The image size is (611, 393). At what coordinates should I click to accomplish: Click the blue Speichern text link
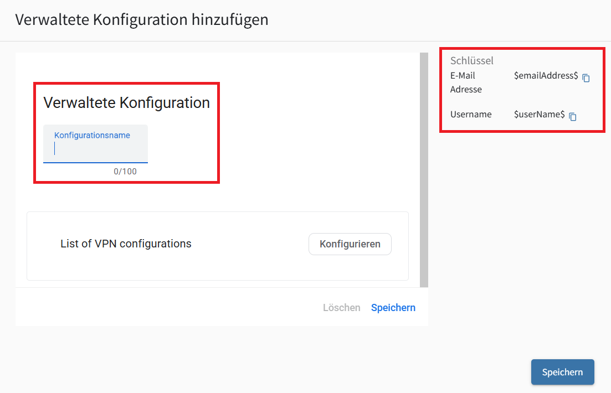pos(393,308)
